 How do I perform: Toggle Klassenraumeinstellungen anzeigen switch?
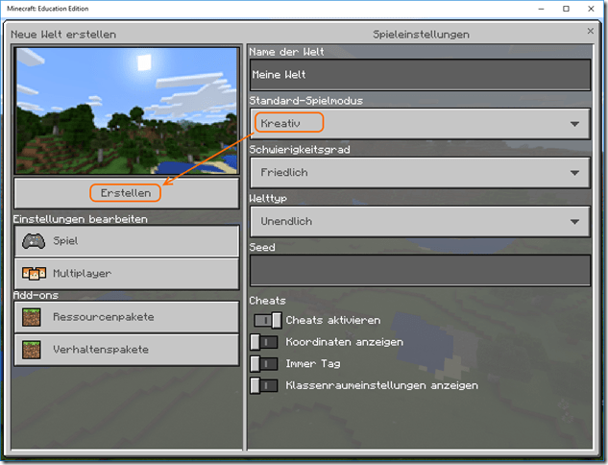[x=263, y=385]
